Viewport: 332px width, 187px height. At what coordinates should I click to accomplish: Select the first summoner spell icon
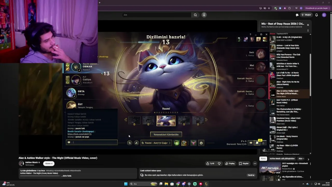(x=176, y=143)
